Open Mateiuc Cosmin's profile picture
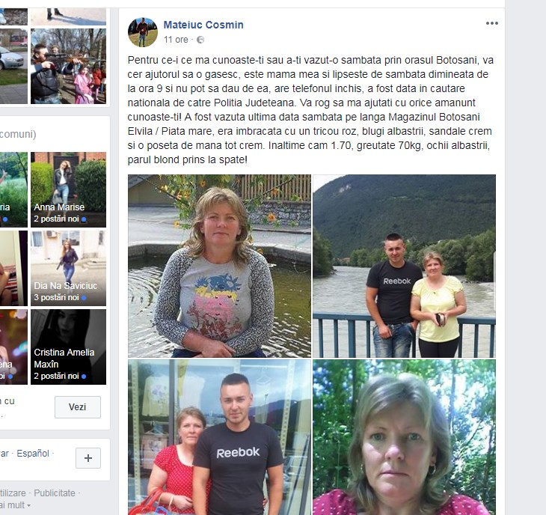 click(x=143, y=32)
